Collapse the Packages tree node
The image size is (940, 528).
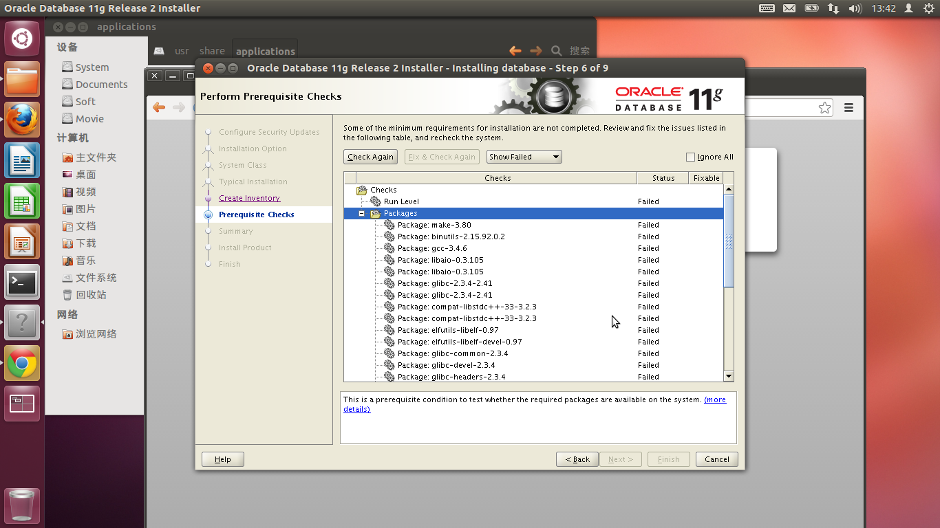click(361, 213)
